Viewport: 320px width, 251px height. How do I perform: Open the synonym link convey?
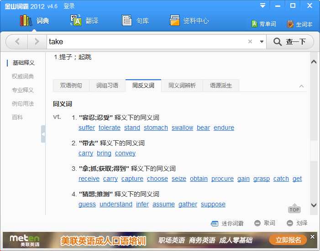(125, 153)
